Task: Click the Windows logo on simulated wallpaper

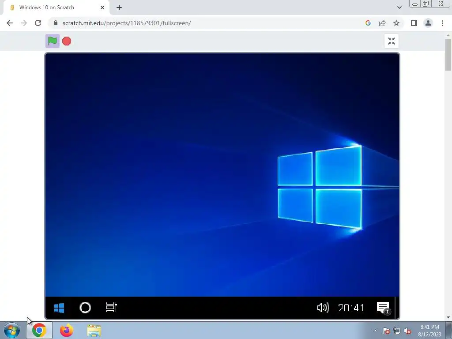Action: [x=320, y=187]
